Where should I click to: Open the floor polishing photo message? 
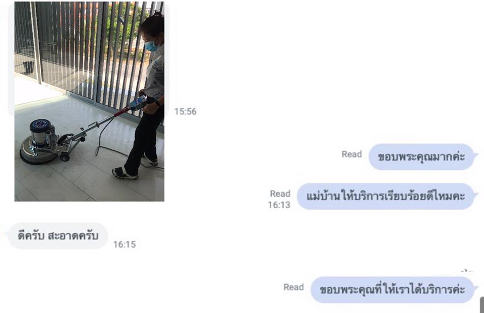point(89,101)
